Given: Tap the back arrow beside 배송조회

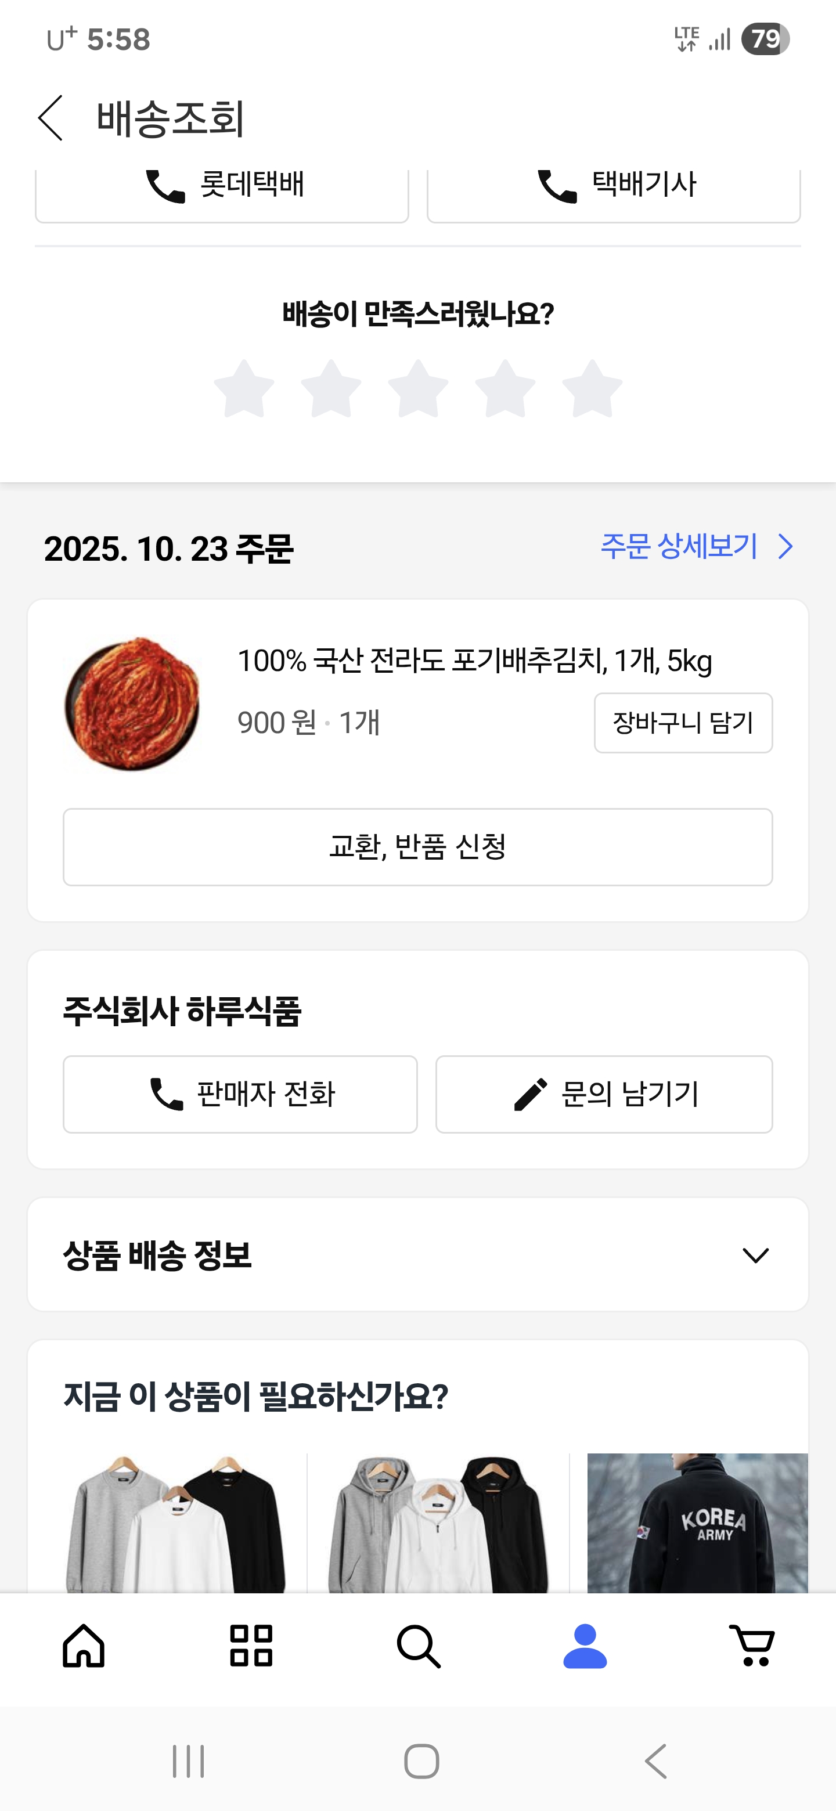Looking at the screenshot, I should [51, 118].
